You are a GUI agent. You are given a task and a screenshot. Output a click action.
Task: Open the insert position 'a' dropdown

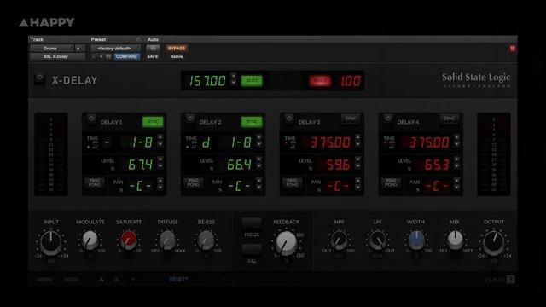[80, 48]
